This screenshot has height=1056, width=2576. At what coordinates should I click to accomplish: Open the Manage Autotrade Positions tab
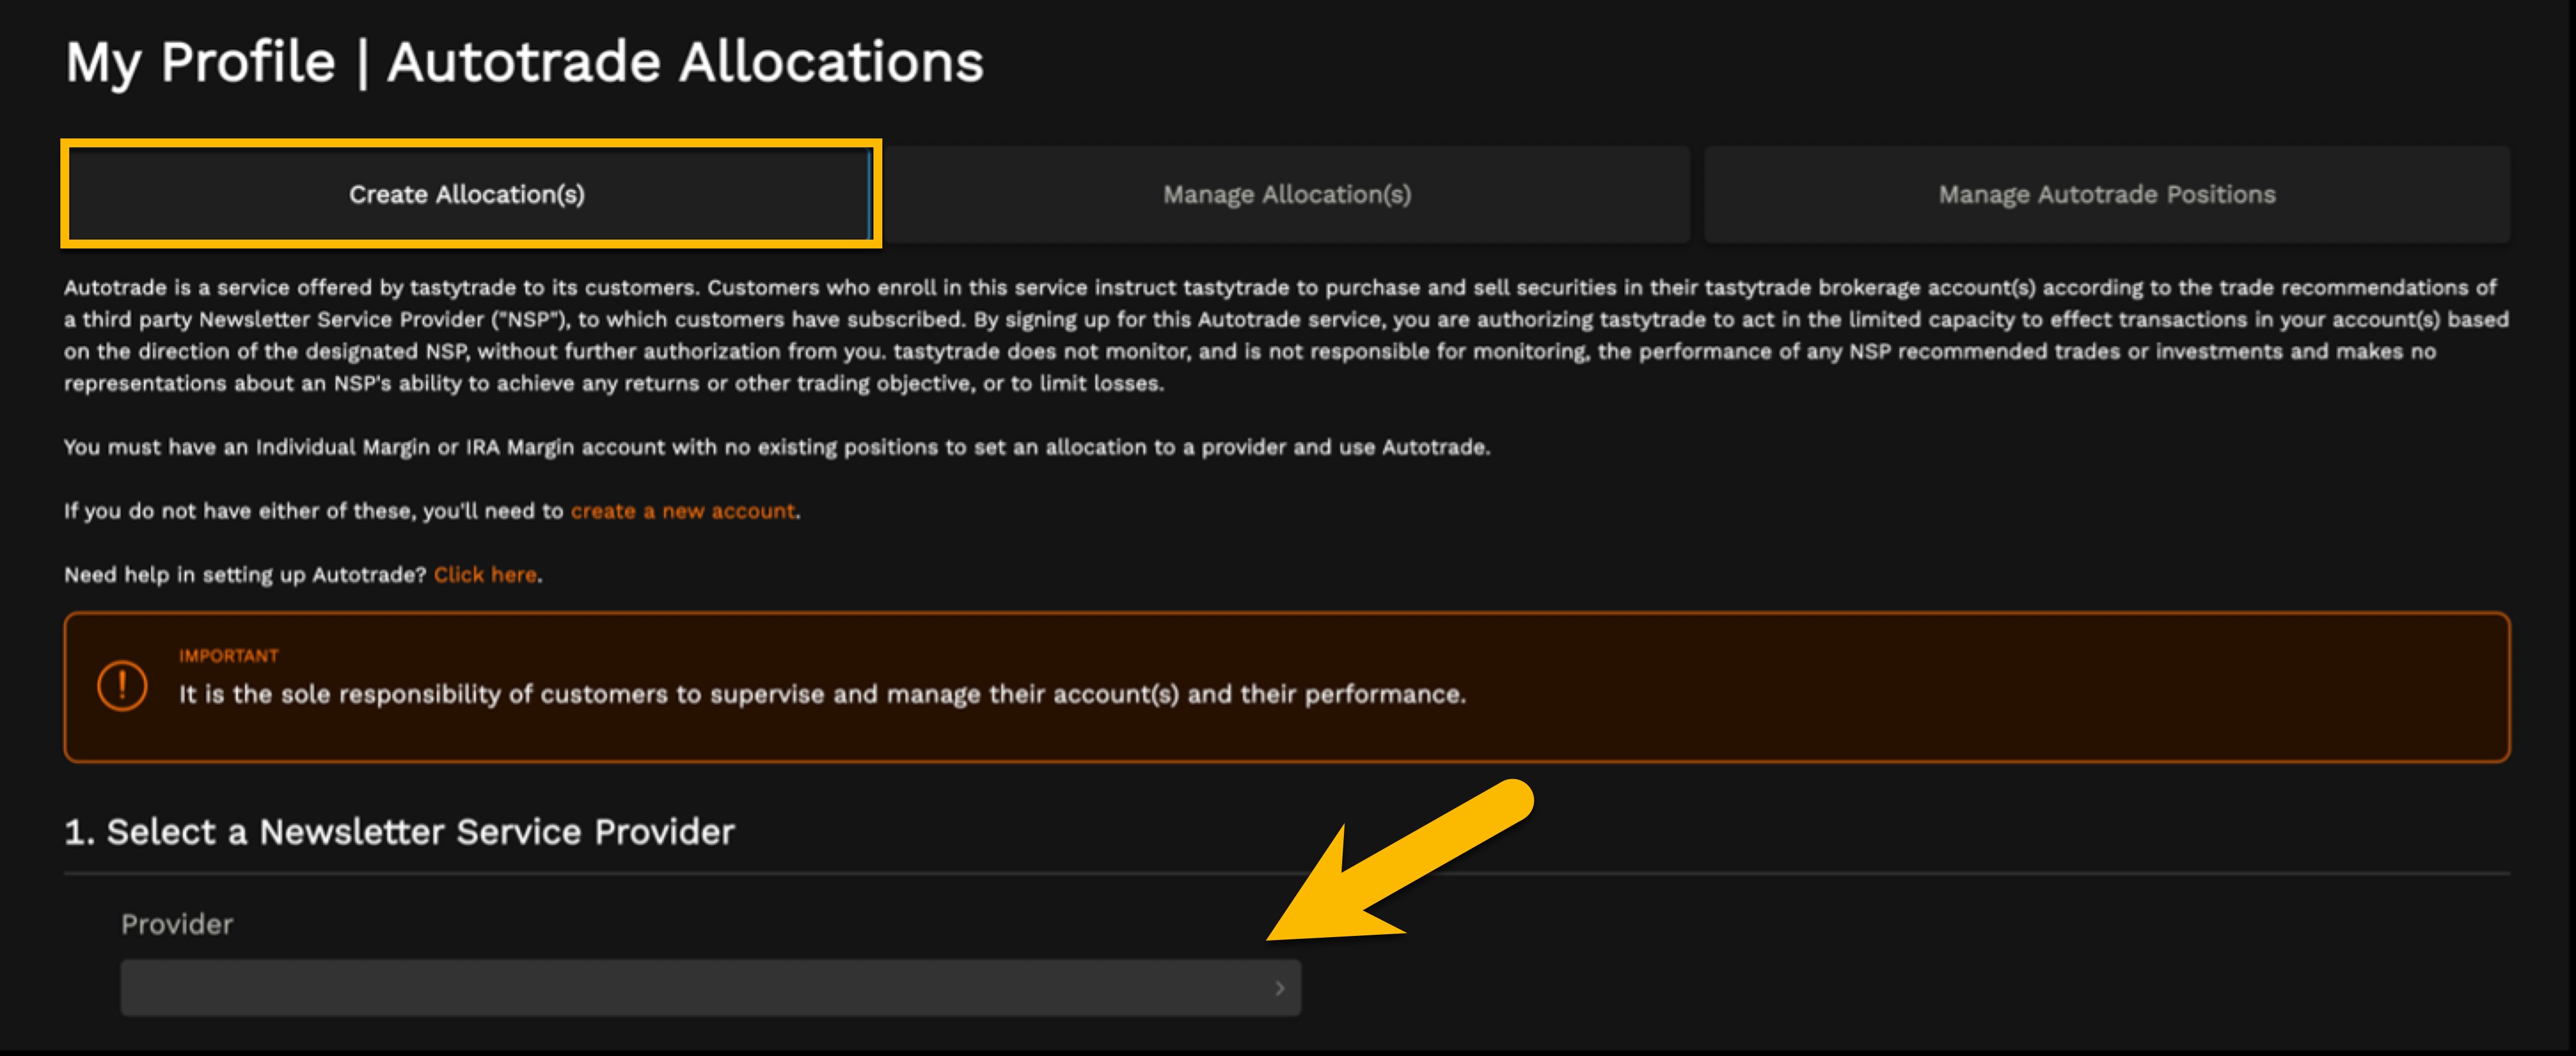pos(2106,194)
